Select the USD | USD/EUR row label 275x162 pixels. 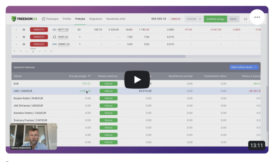coord(23,91)
